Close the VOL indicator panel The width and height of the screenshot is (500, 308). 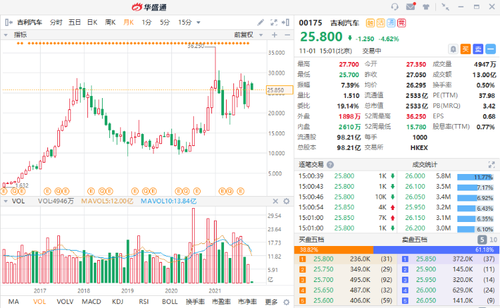(x=275, y=201)
